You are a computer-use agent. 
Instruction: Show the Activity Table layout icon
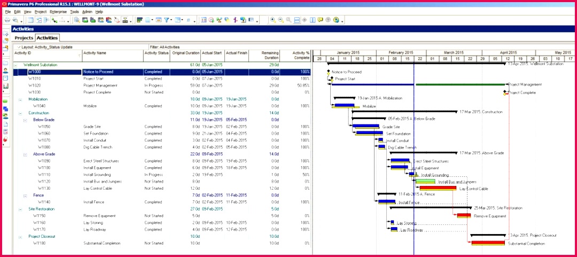[x=30, y=20]
